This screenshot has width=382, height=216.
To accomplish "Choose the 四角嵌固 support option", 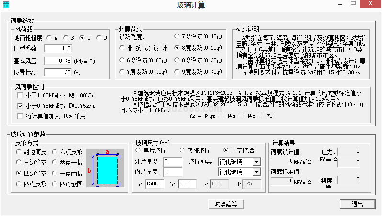I will tap(55, 184).
